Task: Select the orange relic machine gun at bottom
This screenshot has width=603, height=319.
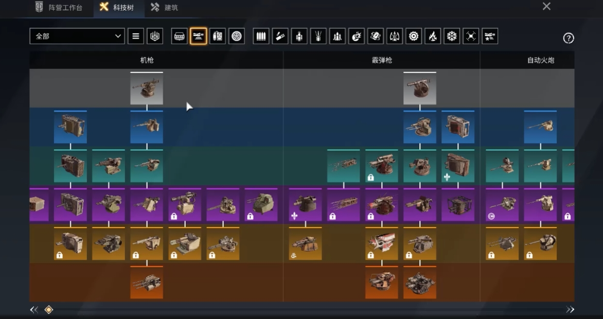Action: point(147,282)
